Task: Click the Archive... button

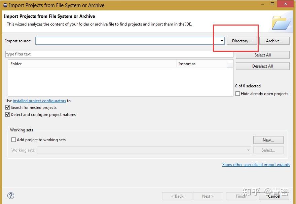Action: pyautogui.click(x=274, y=41)
